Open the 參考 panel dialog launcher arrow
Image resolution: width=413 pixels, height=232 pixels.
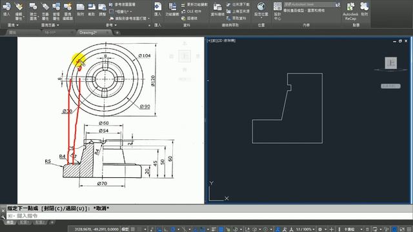click(x=149, y=25)
